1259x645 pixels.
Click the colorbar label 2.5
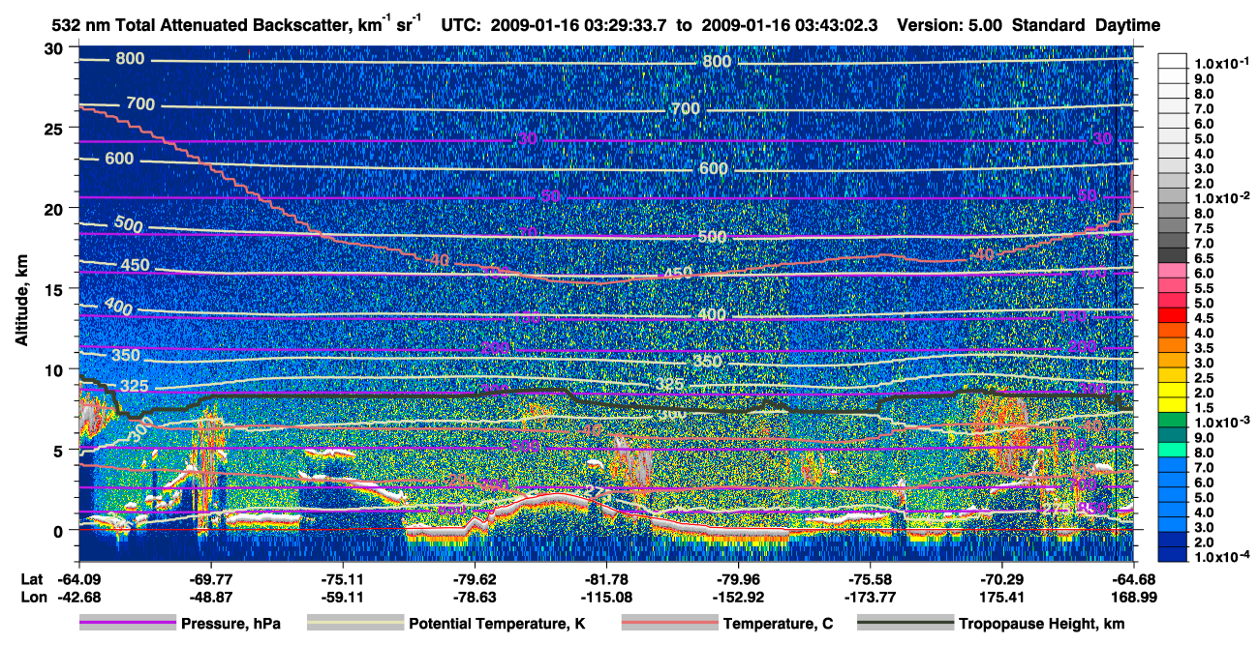pos(1204,378)
